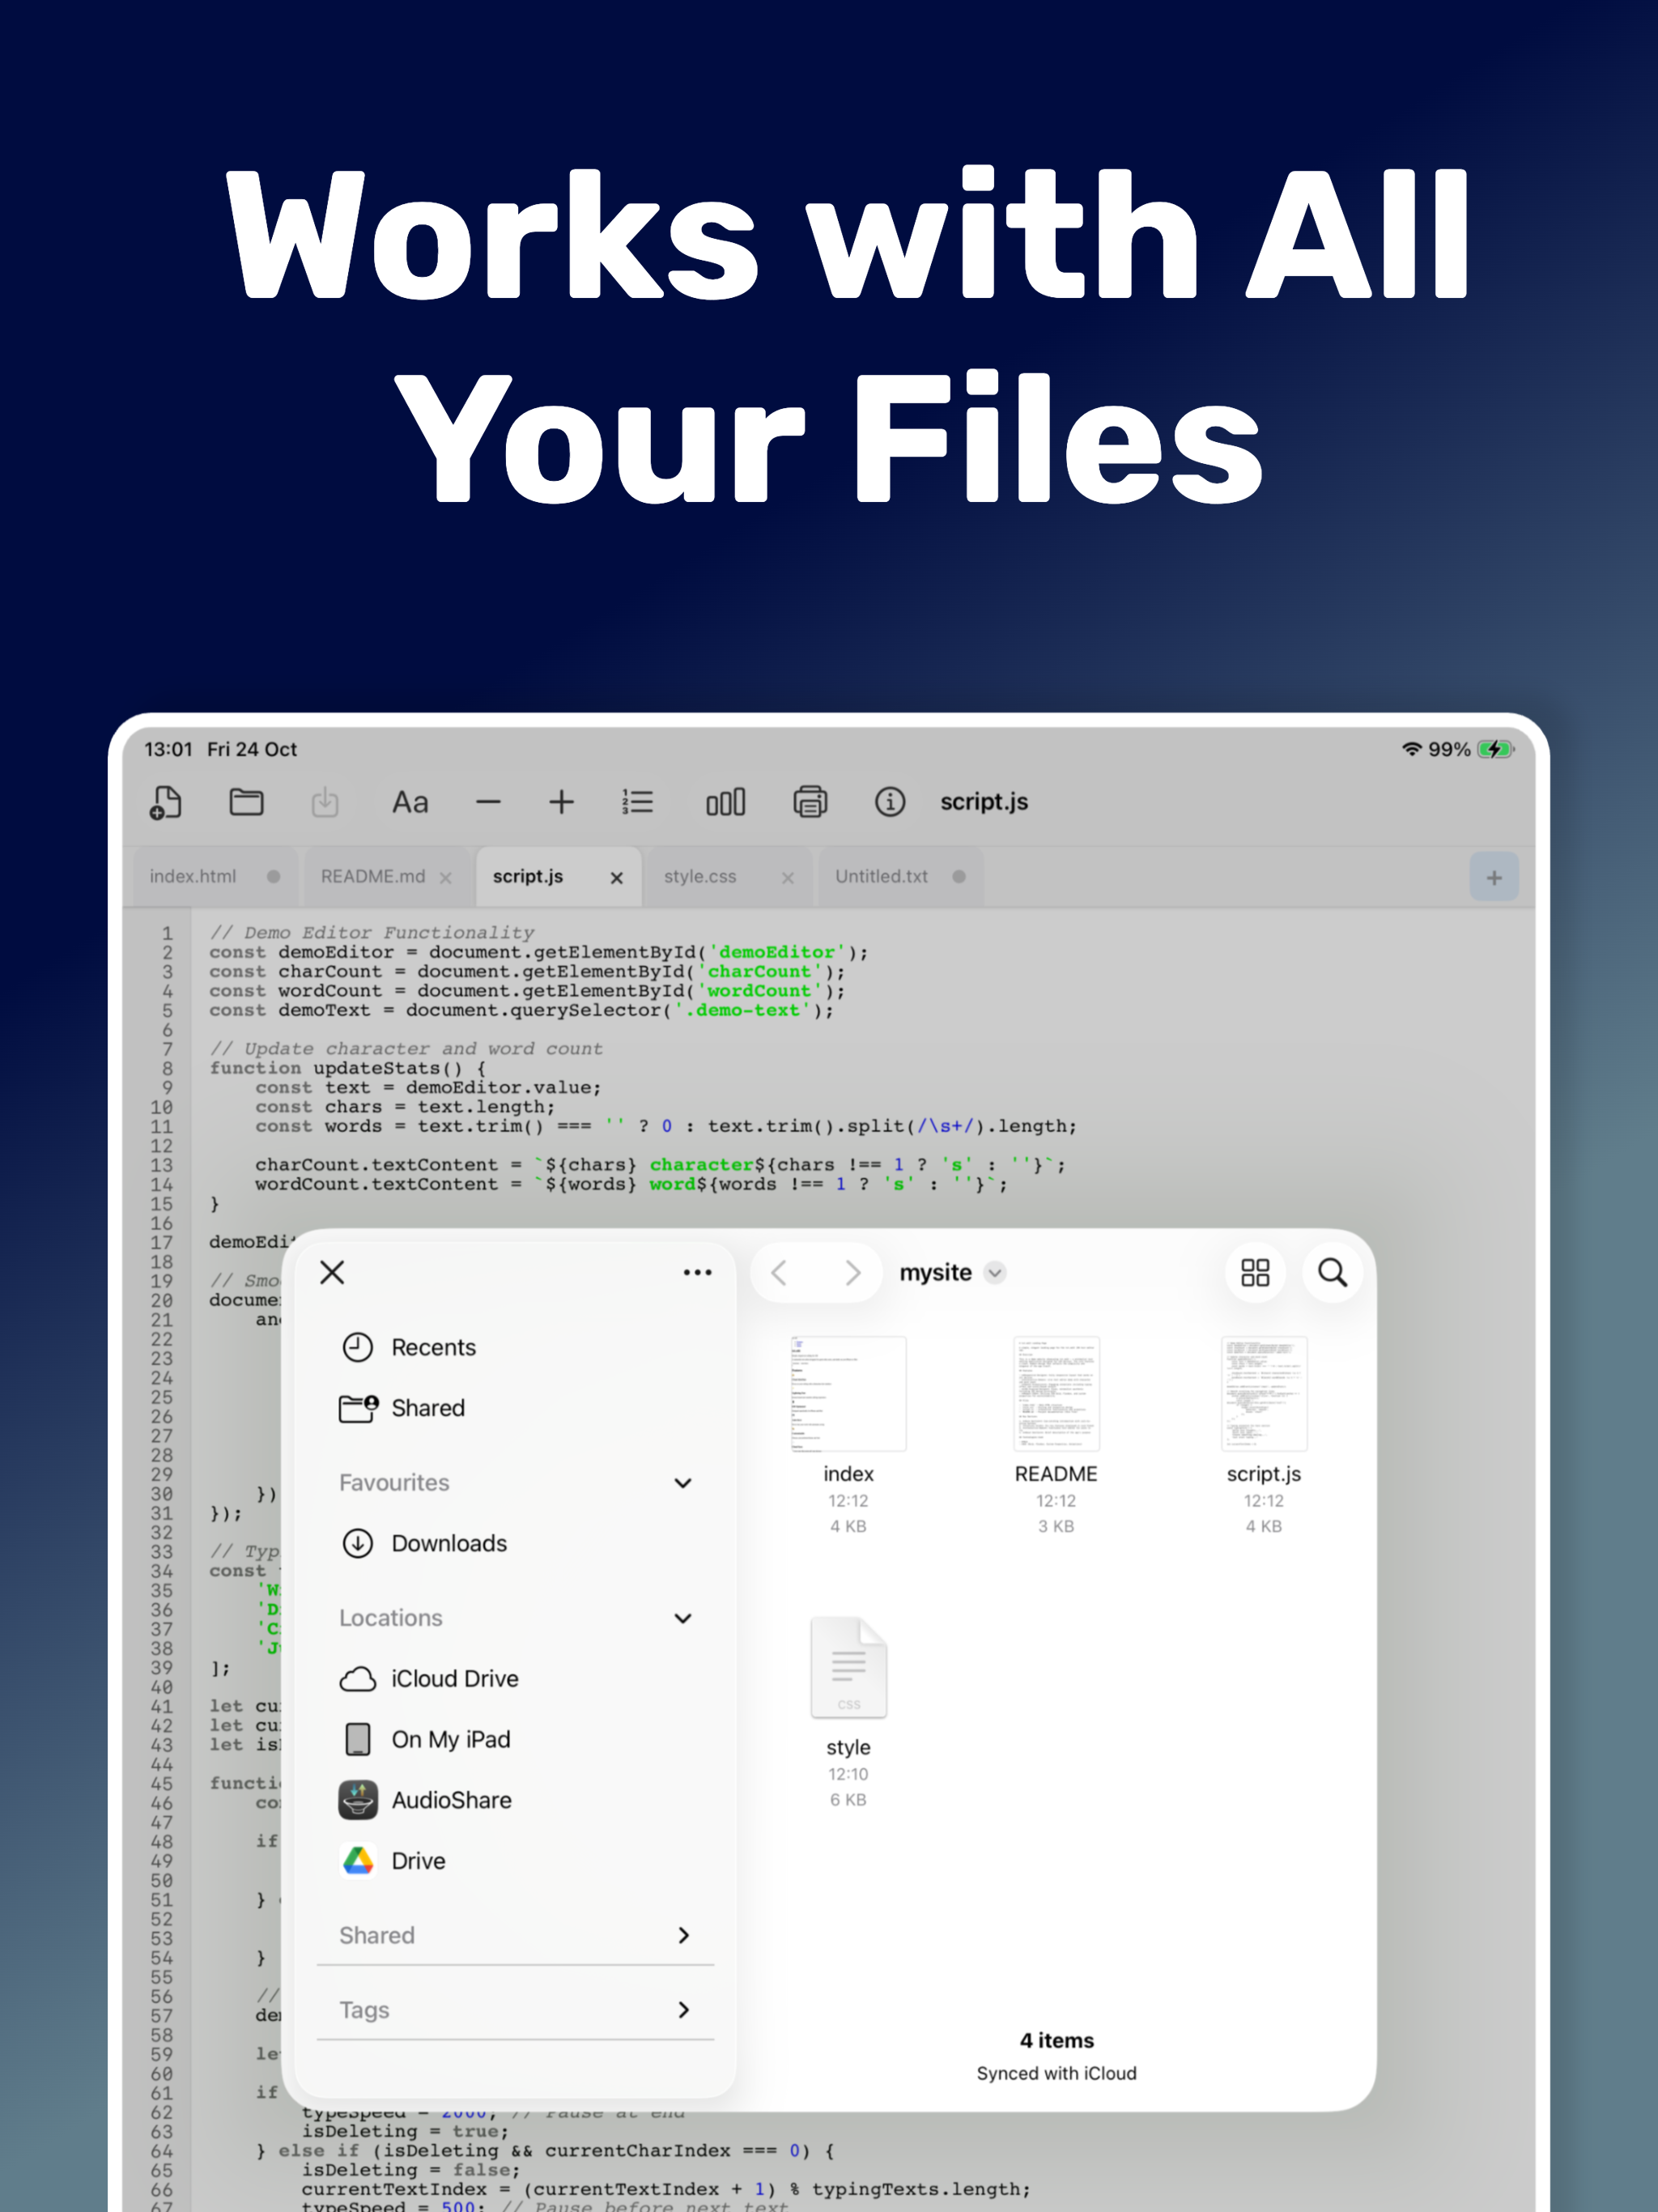
Task: Print the script.js document
Action: [811, 801]
